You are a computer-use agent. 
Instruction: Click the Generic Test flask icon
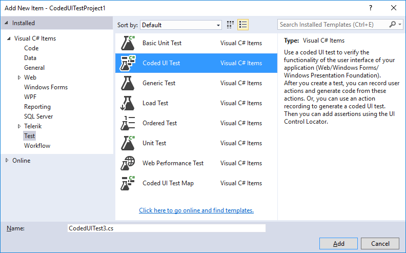click(x=128, y=83)
